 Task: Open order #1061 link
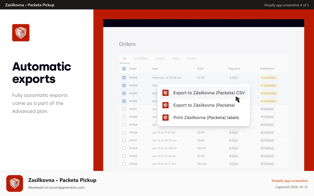(x=133, y=109)
